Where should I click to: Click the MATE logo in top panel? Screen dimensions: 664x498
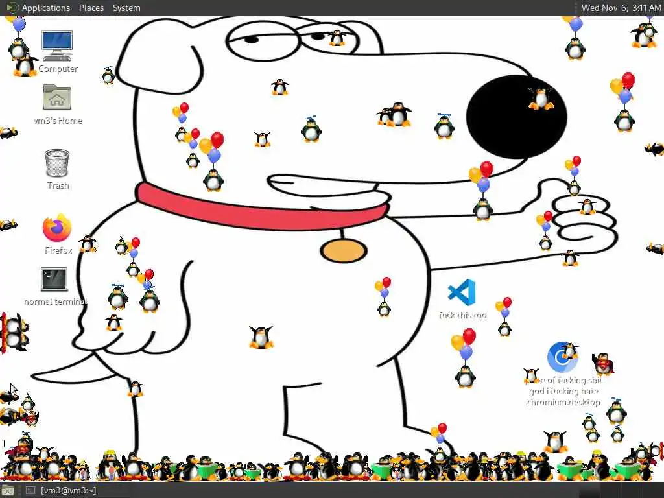point(12,8)
